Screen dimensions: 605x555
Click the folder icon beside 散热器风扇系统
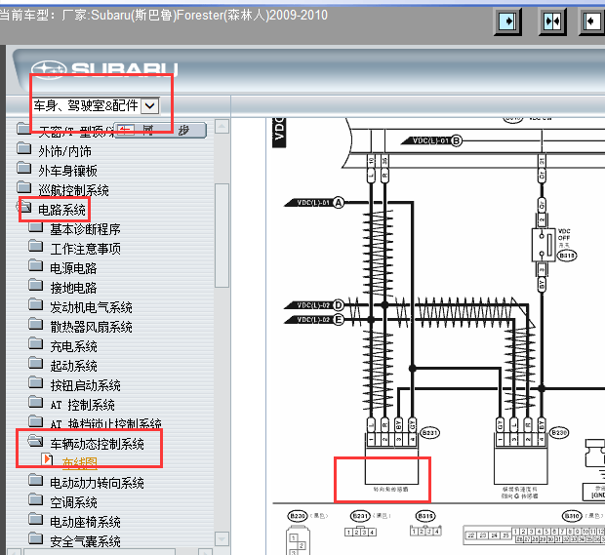(x=36, y=324)
